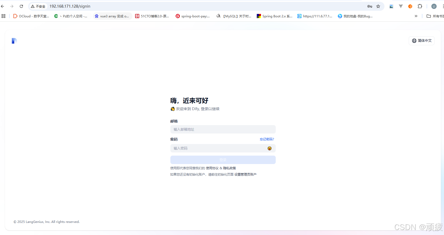Open the 使用协议 terms link
This screenshot has height=235, width=444.
(212, 168)
